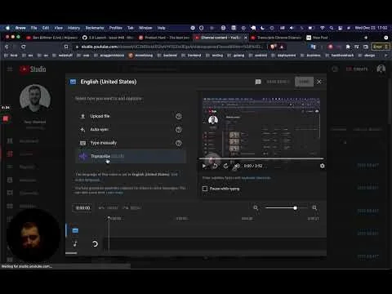This screenshot has height=294, width=392.
Task: Play the preview video
Action: pos(204,166)
